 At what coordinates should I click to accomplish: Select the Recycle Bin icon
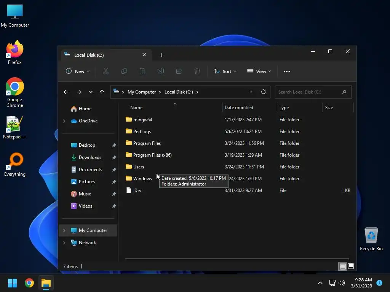(x=371, y=239)
